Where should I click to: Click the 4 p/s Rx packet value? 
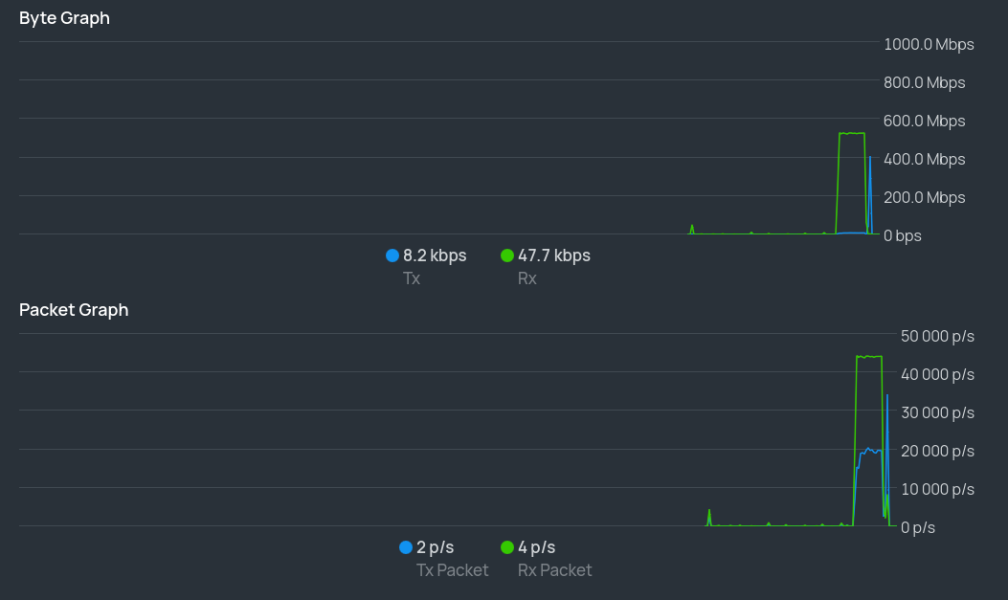pyautogui.click(x=537, y=547)
